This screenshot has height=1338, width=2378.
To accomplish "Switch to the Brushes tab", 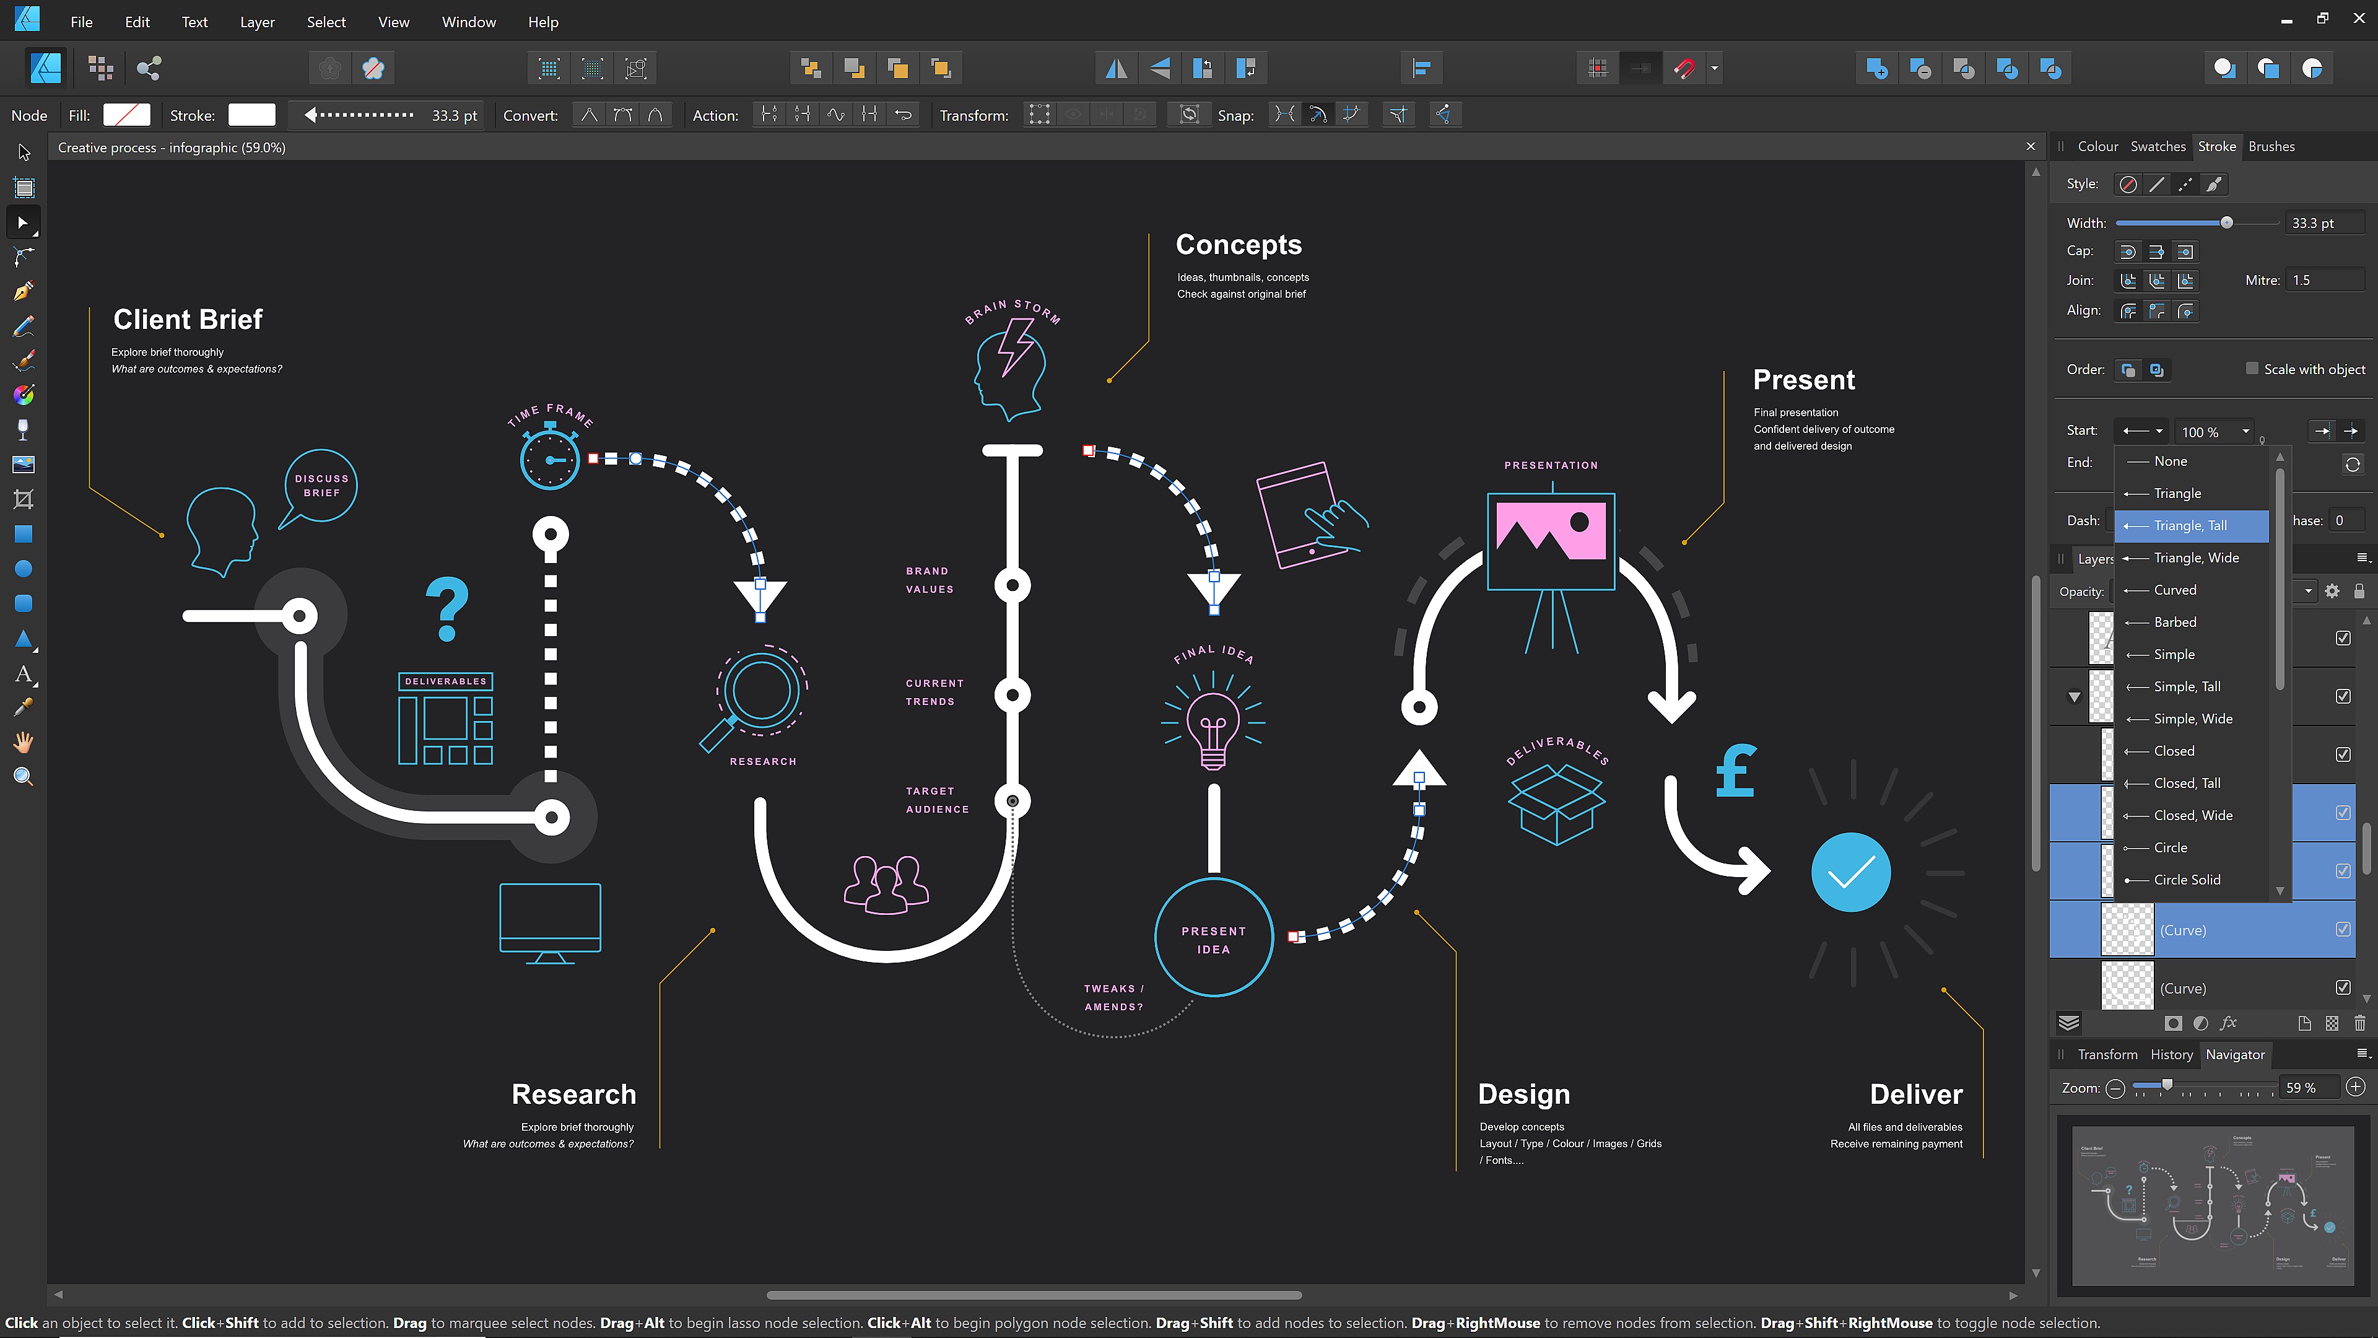I will pyautogui.click(x=2272, y=146).
